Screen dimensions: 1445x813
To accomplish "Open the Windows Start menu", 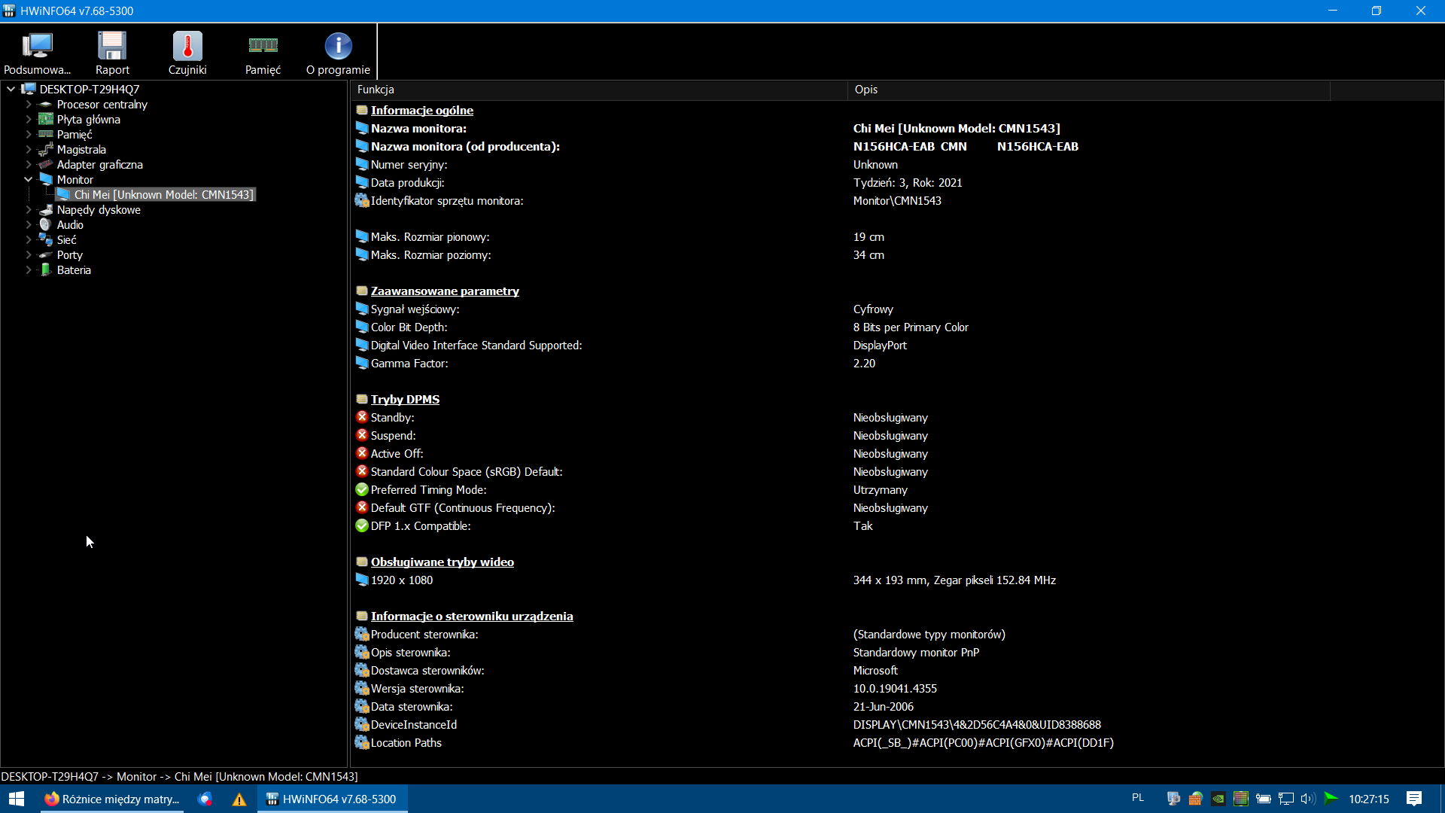I will point(17,799).
